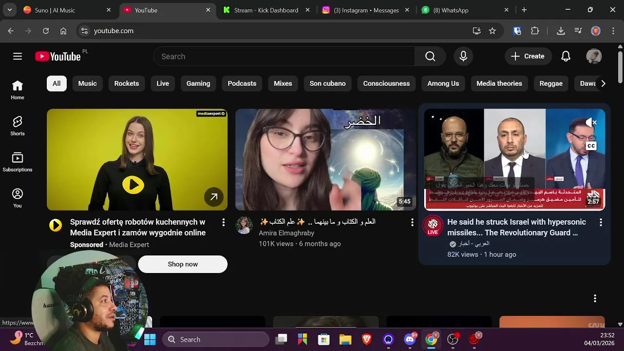
Task: Open the media control playlist icon
Action: click(x=578, y=31)
